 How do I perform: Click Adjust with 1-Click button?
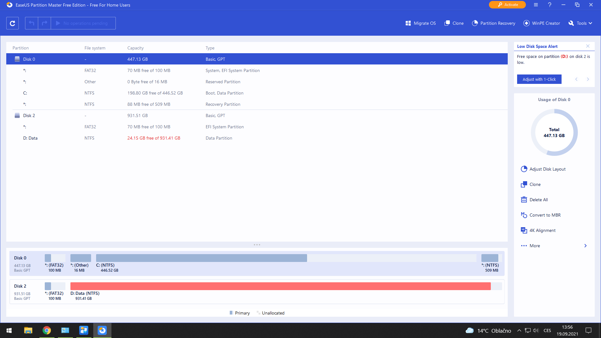[x=539, y=79]
